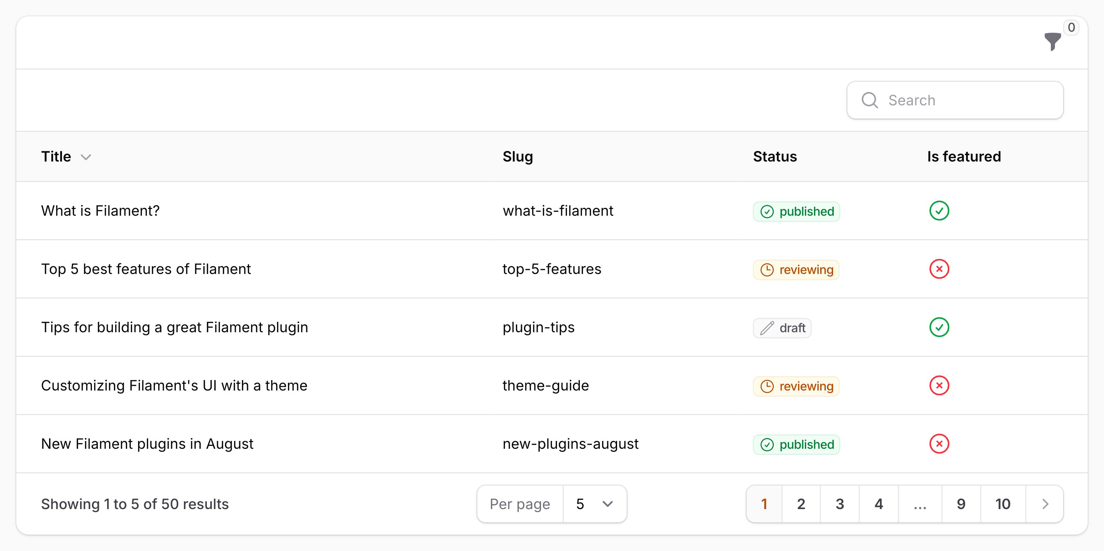Image resolution: width=1104 pixels, height=551 pixels.
Task: Click the featured check icon for What is Filament?
Action: tap(939, 211)
